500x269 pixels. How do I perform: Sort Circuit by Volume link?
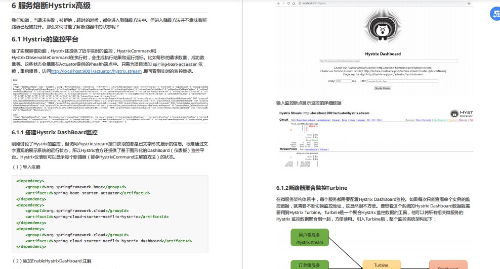[336, 120]
